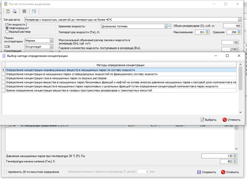Open calculator for Средняя temperature field

(239, 32)
